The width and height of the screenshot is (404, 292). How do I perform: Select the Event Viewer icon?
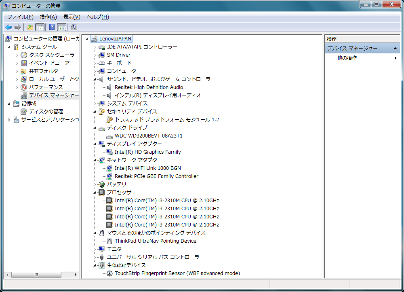(x=24, y=63)
